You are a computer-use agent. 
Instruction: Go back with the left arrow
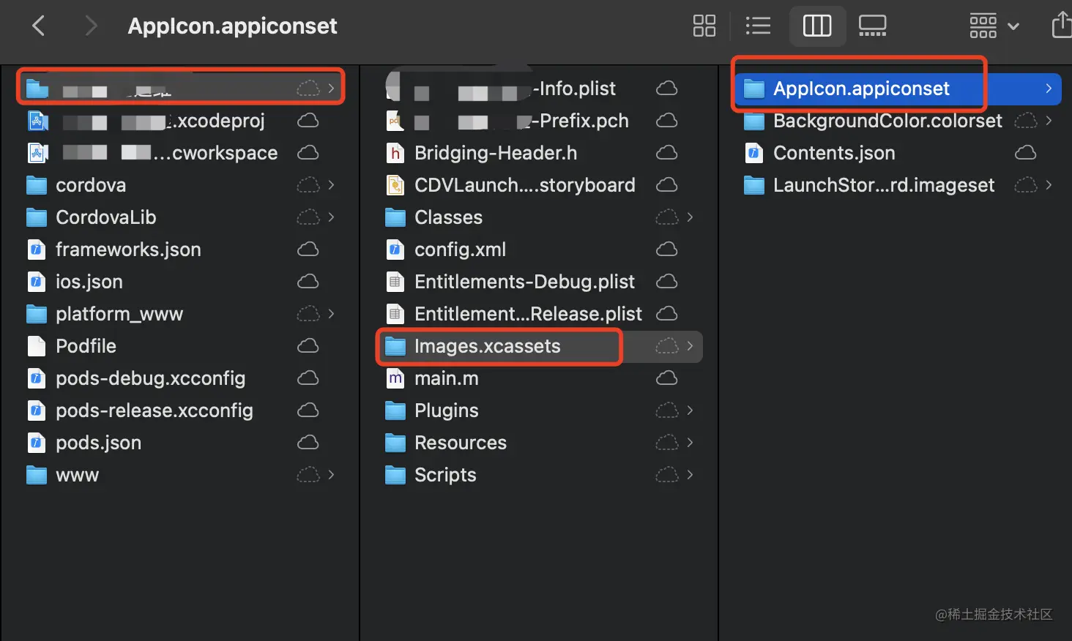point(39,26)
